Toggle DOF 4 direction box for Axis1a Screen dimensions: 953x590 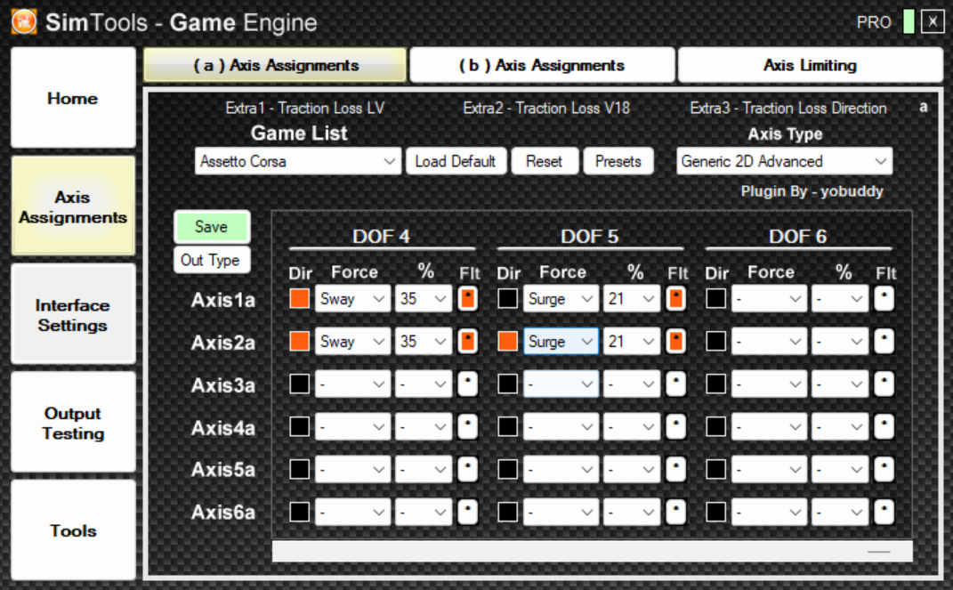point(300,298)
